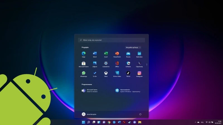
Task: Open the Solitaire game
Action: [128, 64]
